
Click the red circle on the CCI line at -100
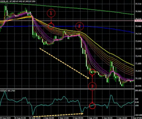click(92, 106)
